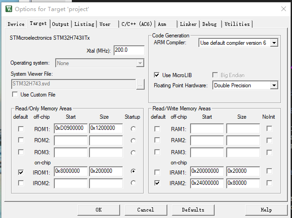292x218 pixels.
Task: Open the Floating Point Hardware dropdown
Action: point(245,85)
